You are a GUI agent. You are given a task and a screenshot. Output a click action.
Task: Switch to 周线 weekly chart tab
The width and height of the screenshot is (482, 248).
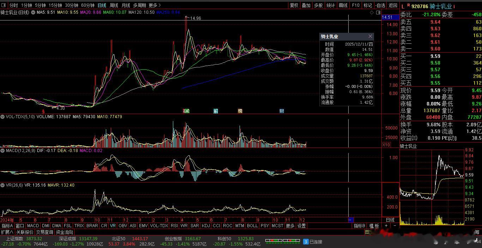click(114, 5)
